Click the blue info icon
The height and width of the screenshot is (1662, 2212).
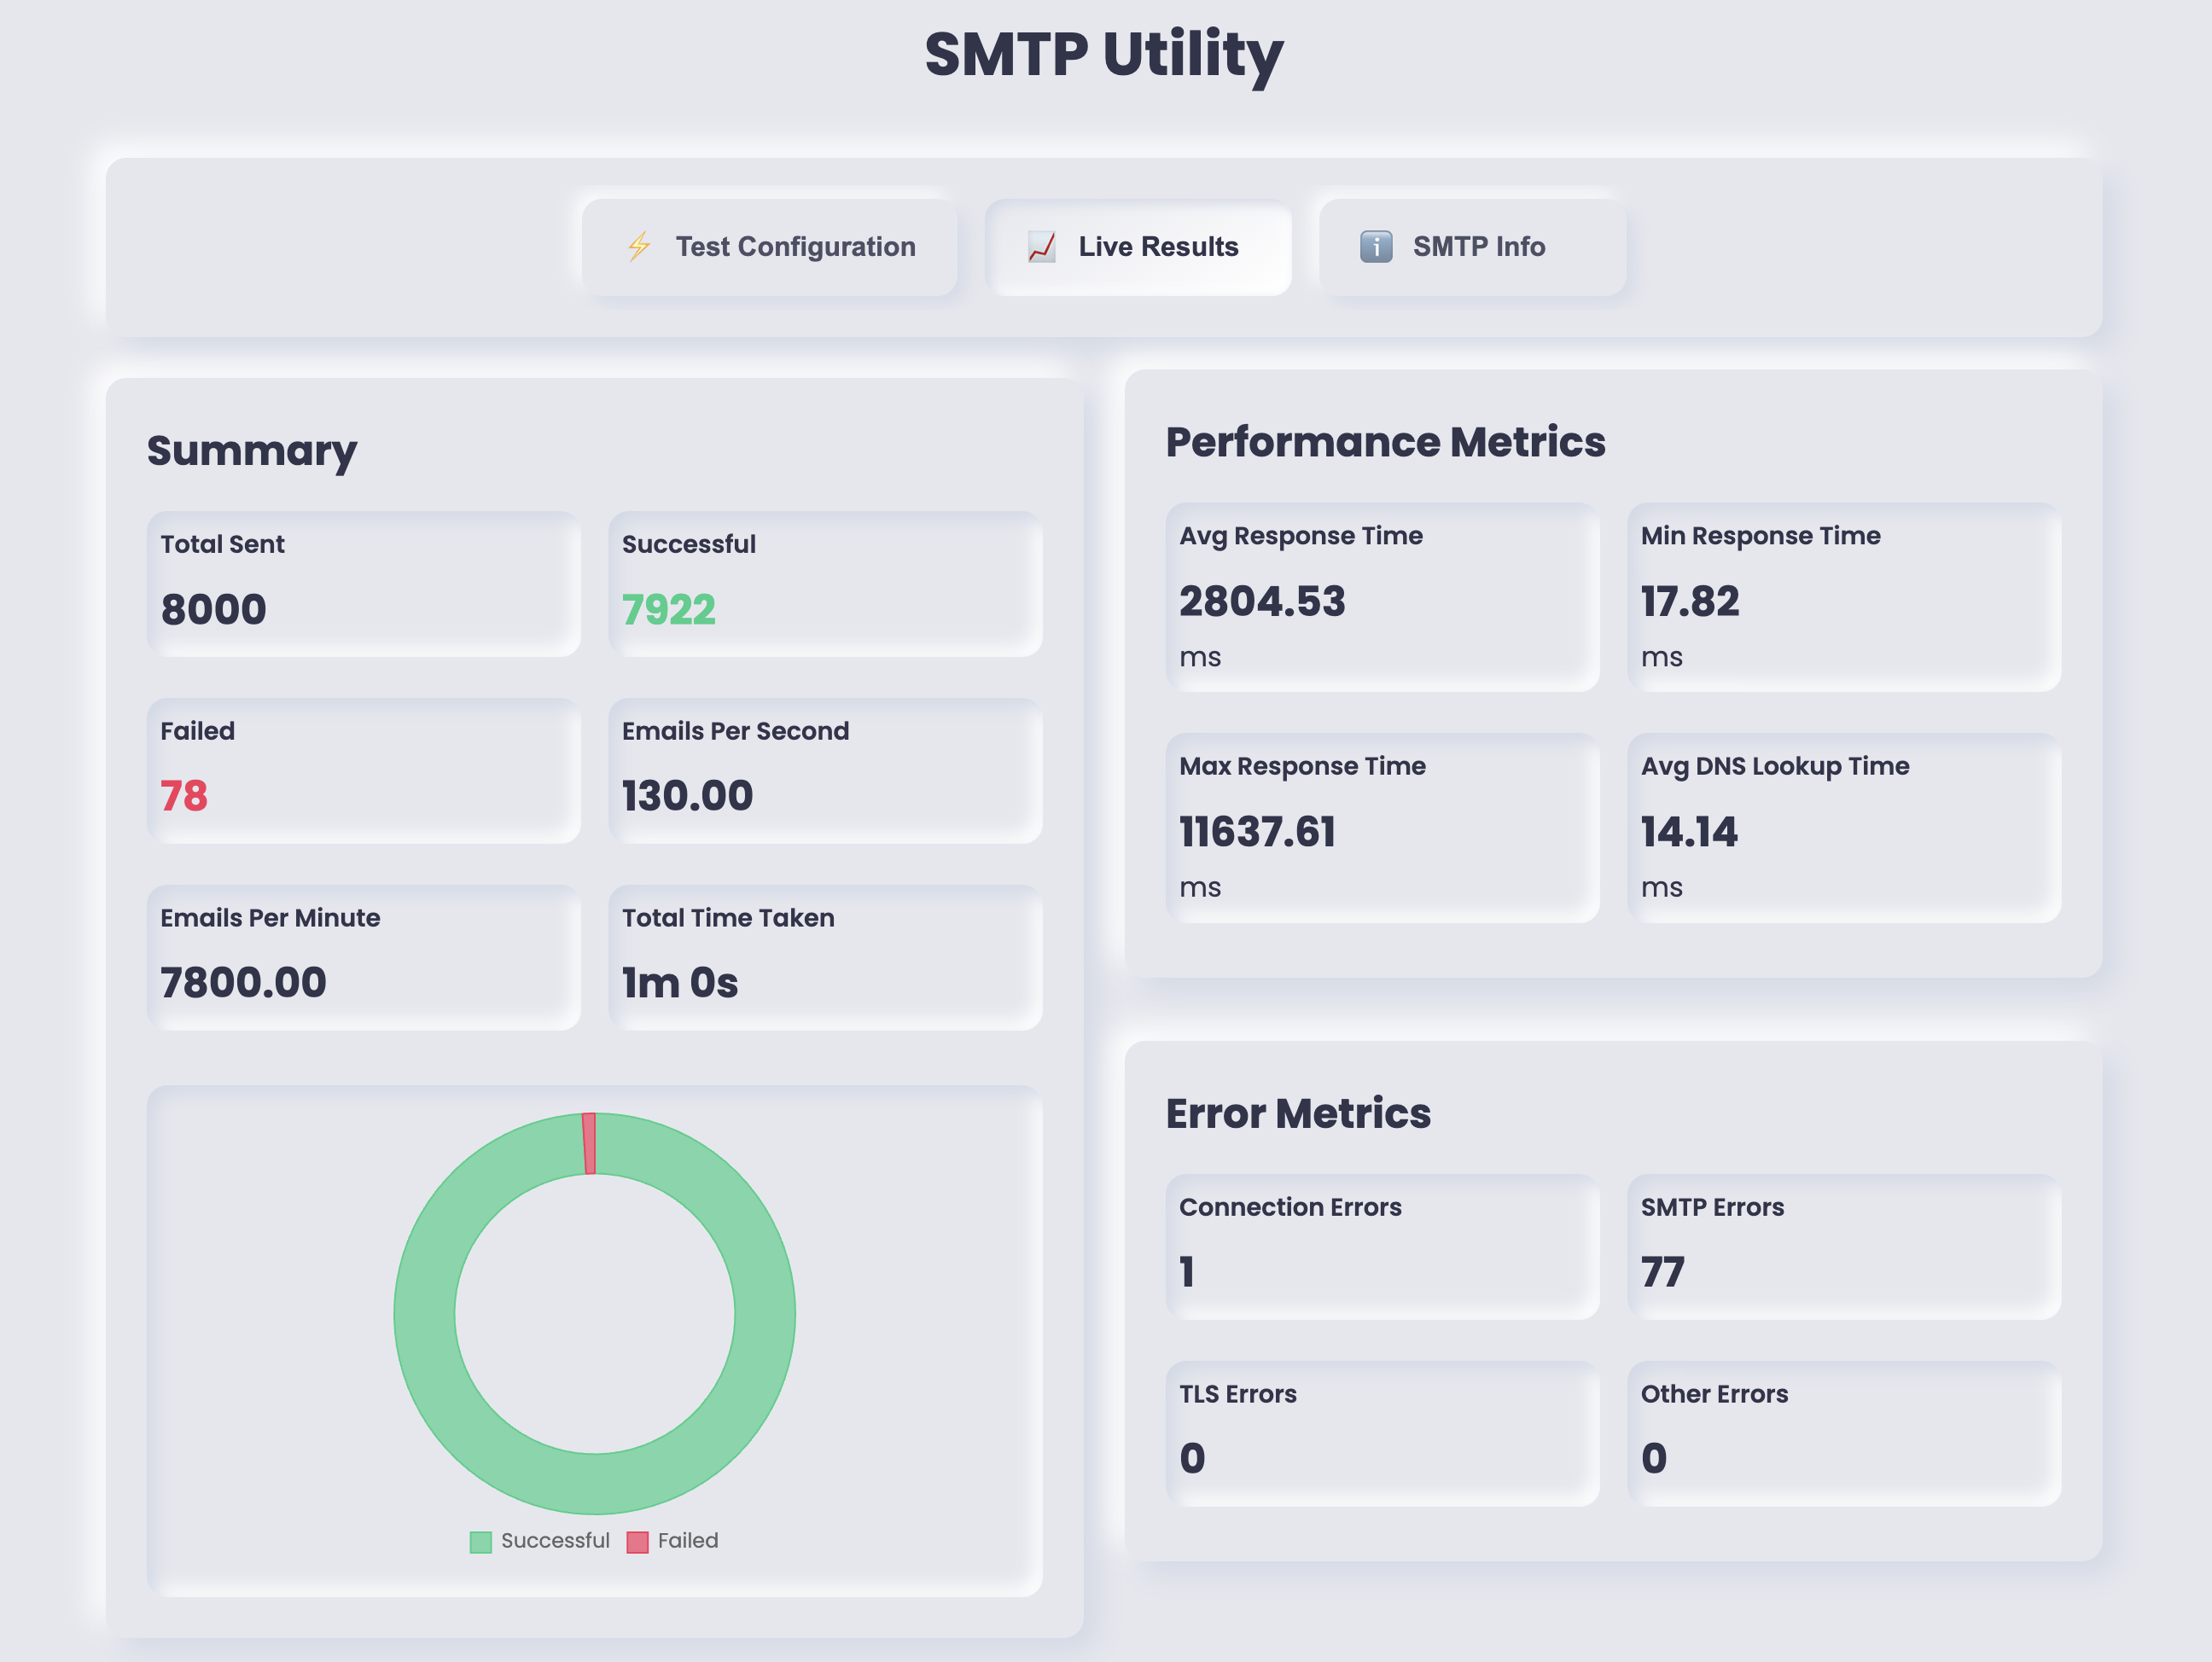click(x=1375, y=246)
